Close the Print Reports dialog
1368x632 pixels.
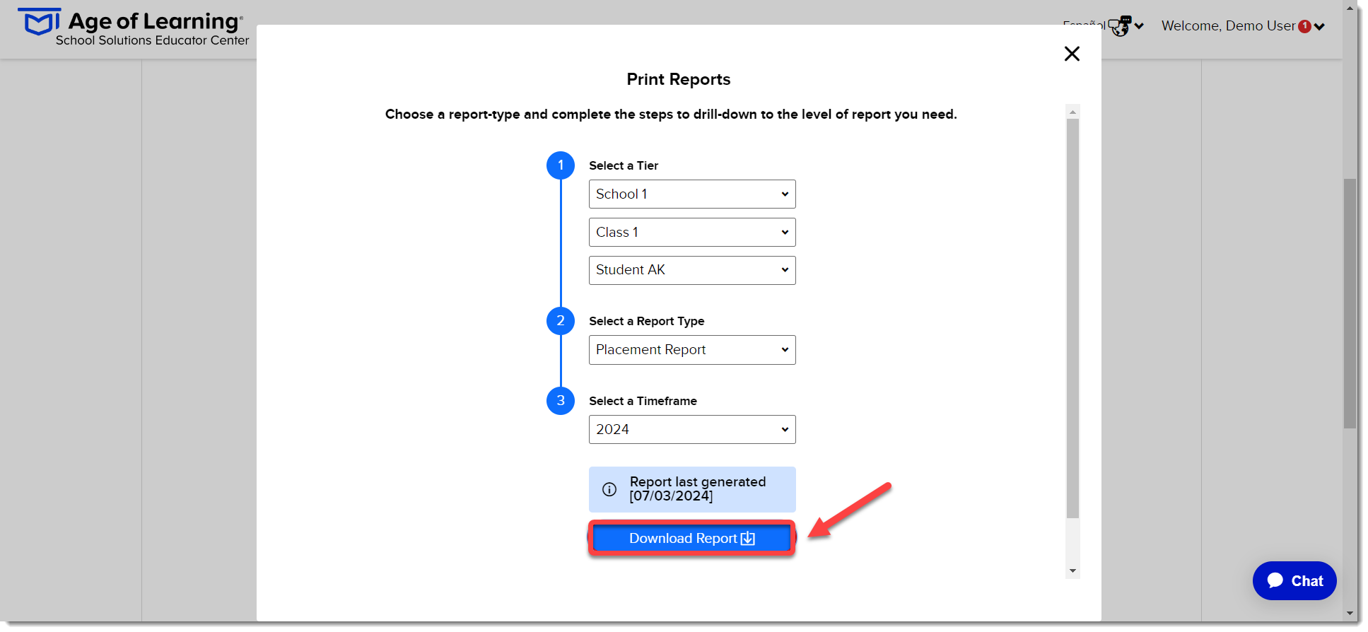(x=1072, y=54)
